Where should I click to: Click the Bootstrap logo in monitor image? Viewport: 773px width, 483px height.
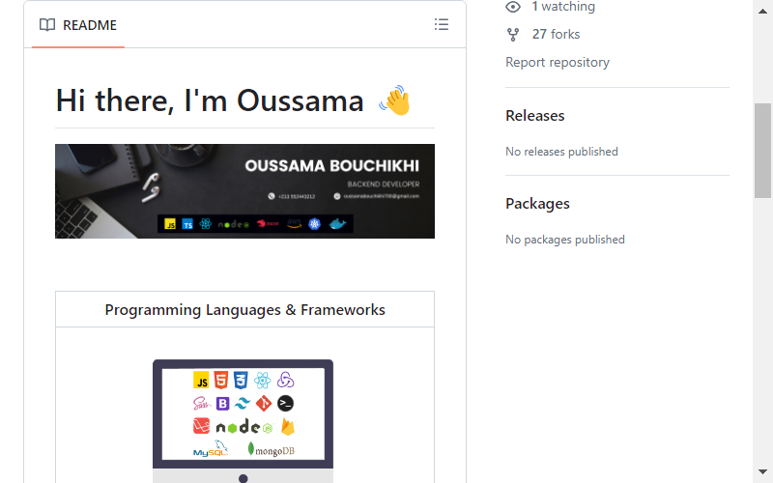(223, 404)
